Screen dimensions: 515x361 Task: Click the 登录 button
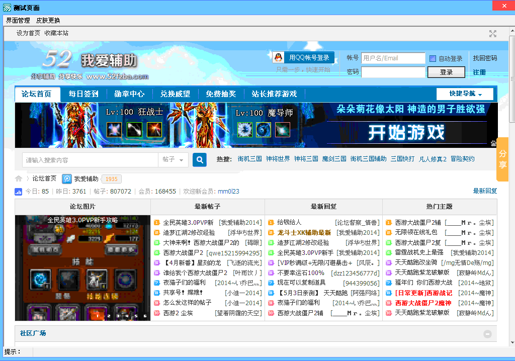point(446,72)
